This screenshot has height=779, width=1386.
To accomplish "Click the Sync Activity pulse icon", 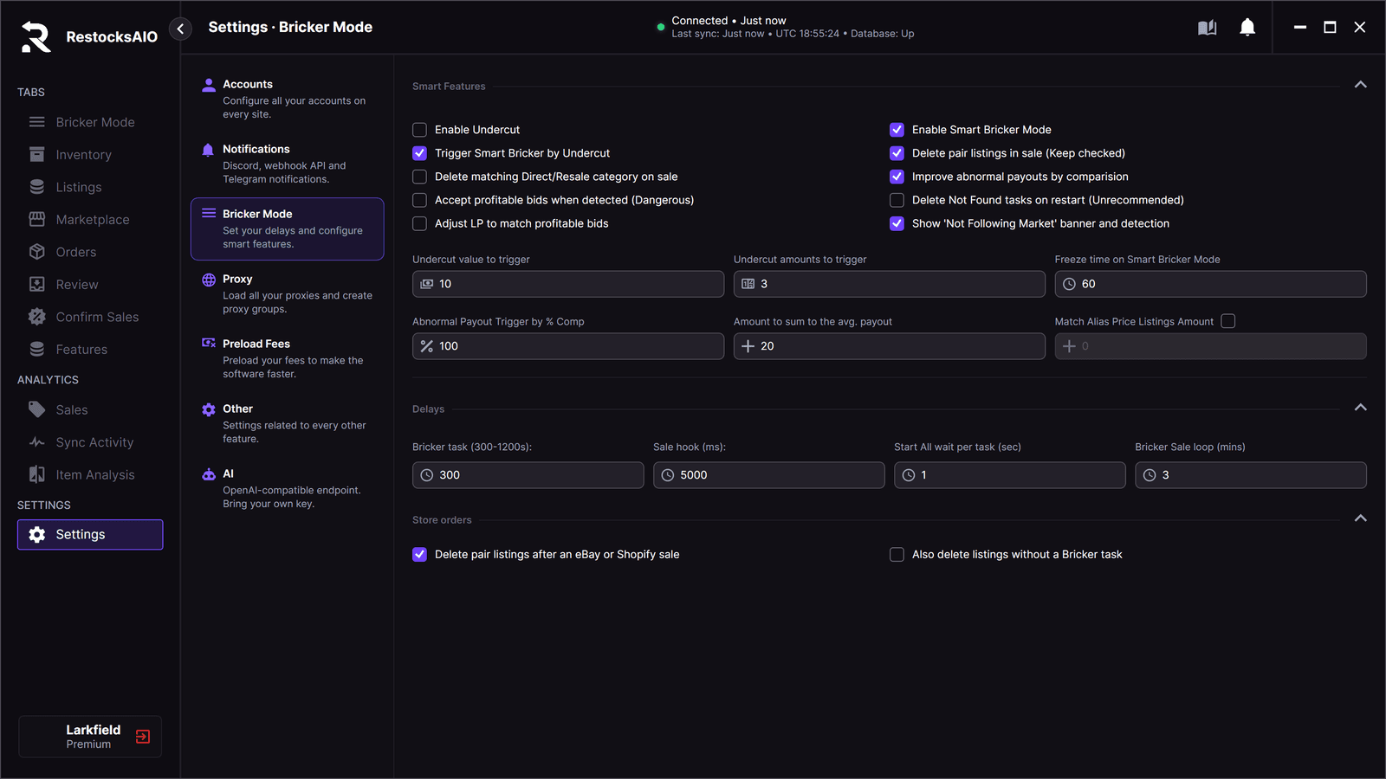I will tap(37, 442).
